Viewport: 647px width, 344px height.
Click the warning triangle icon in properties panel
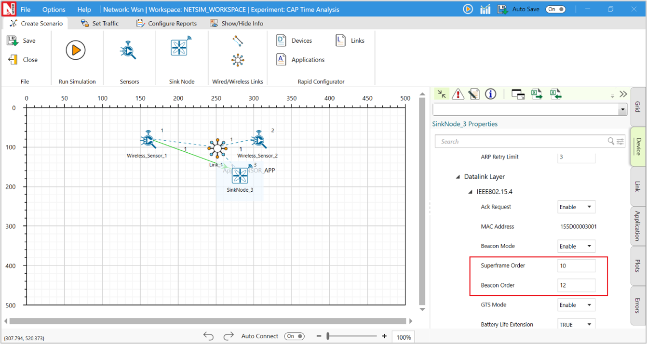coord(458,94)
